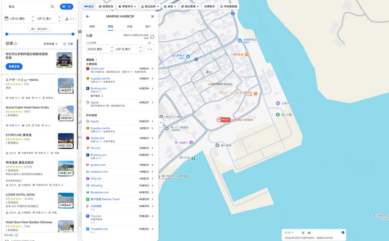
Task: Open the 排序依據 sort-by dropdown
Action: (51, 44)
